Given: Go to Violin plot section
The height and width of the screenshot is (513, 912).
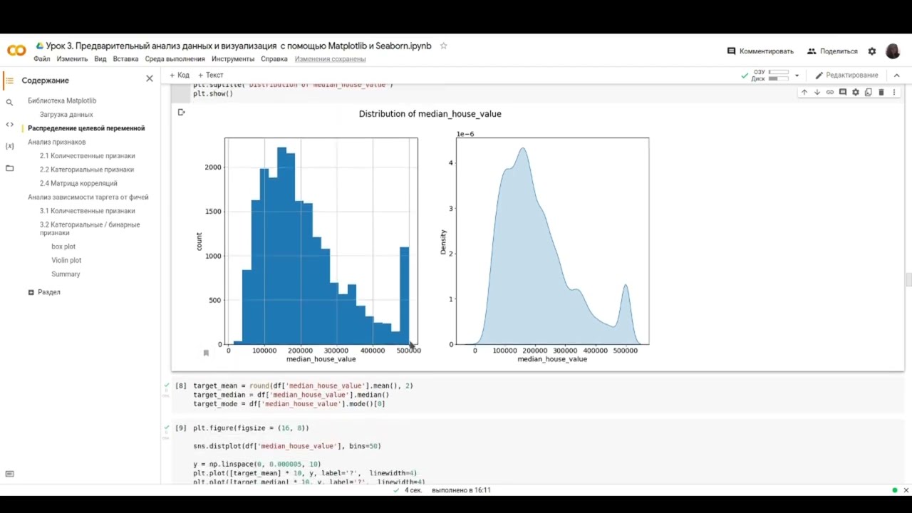Looking at the screenshot, I should coord(66,261).
